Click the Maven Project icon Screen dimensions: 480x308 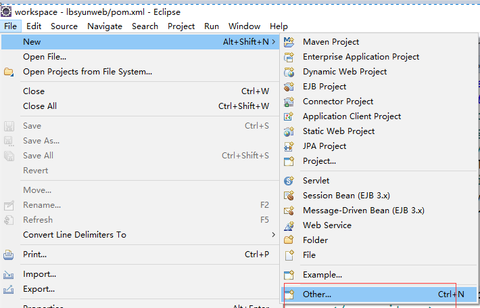pyautogui.click(x=289, y=42)
